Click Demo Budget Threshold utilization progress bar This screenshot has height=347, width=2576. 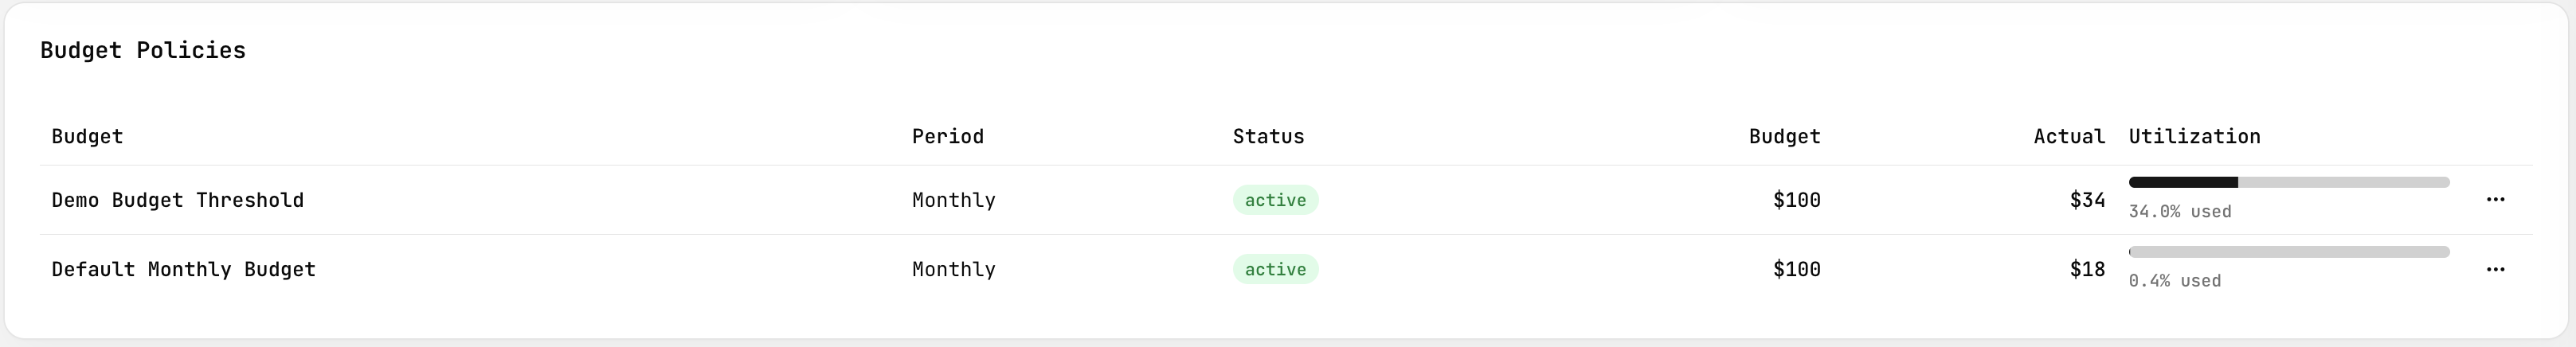click(x=2288, y=182)
